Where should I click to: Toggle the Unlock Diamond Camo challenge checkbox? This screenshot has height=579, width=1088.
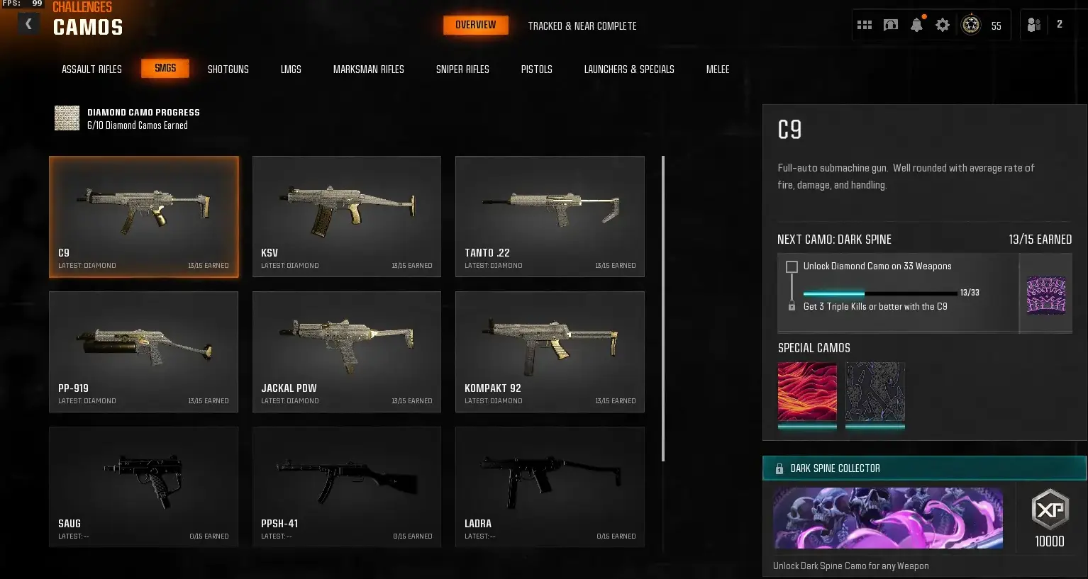click(x=792, y=266)
